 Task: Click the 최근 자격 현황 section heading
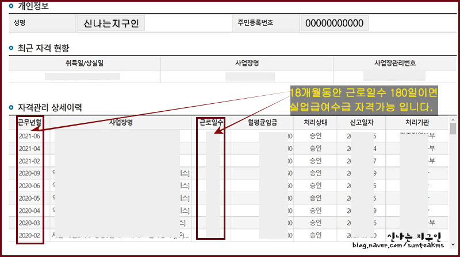pyautogui.click(x=44, y=48)
